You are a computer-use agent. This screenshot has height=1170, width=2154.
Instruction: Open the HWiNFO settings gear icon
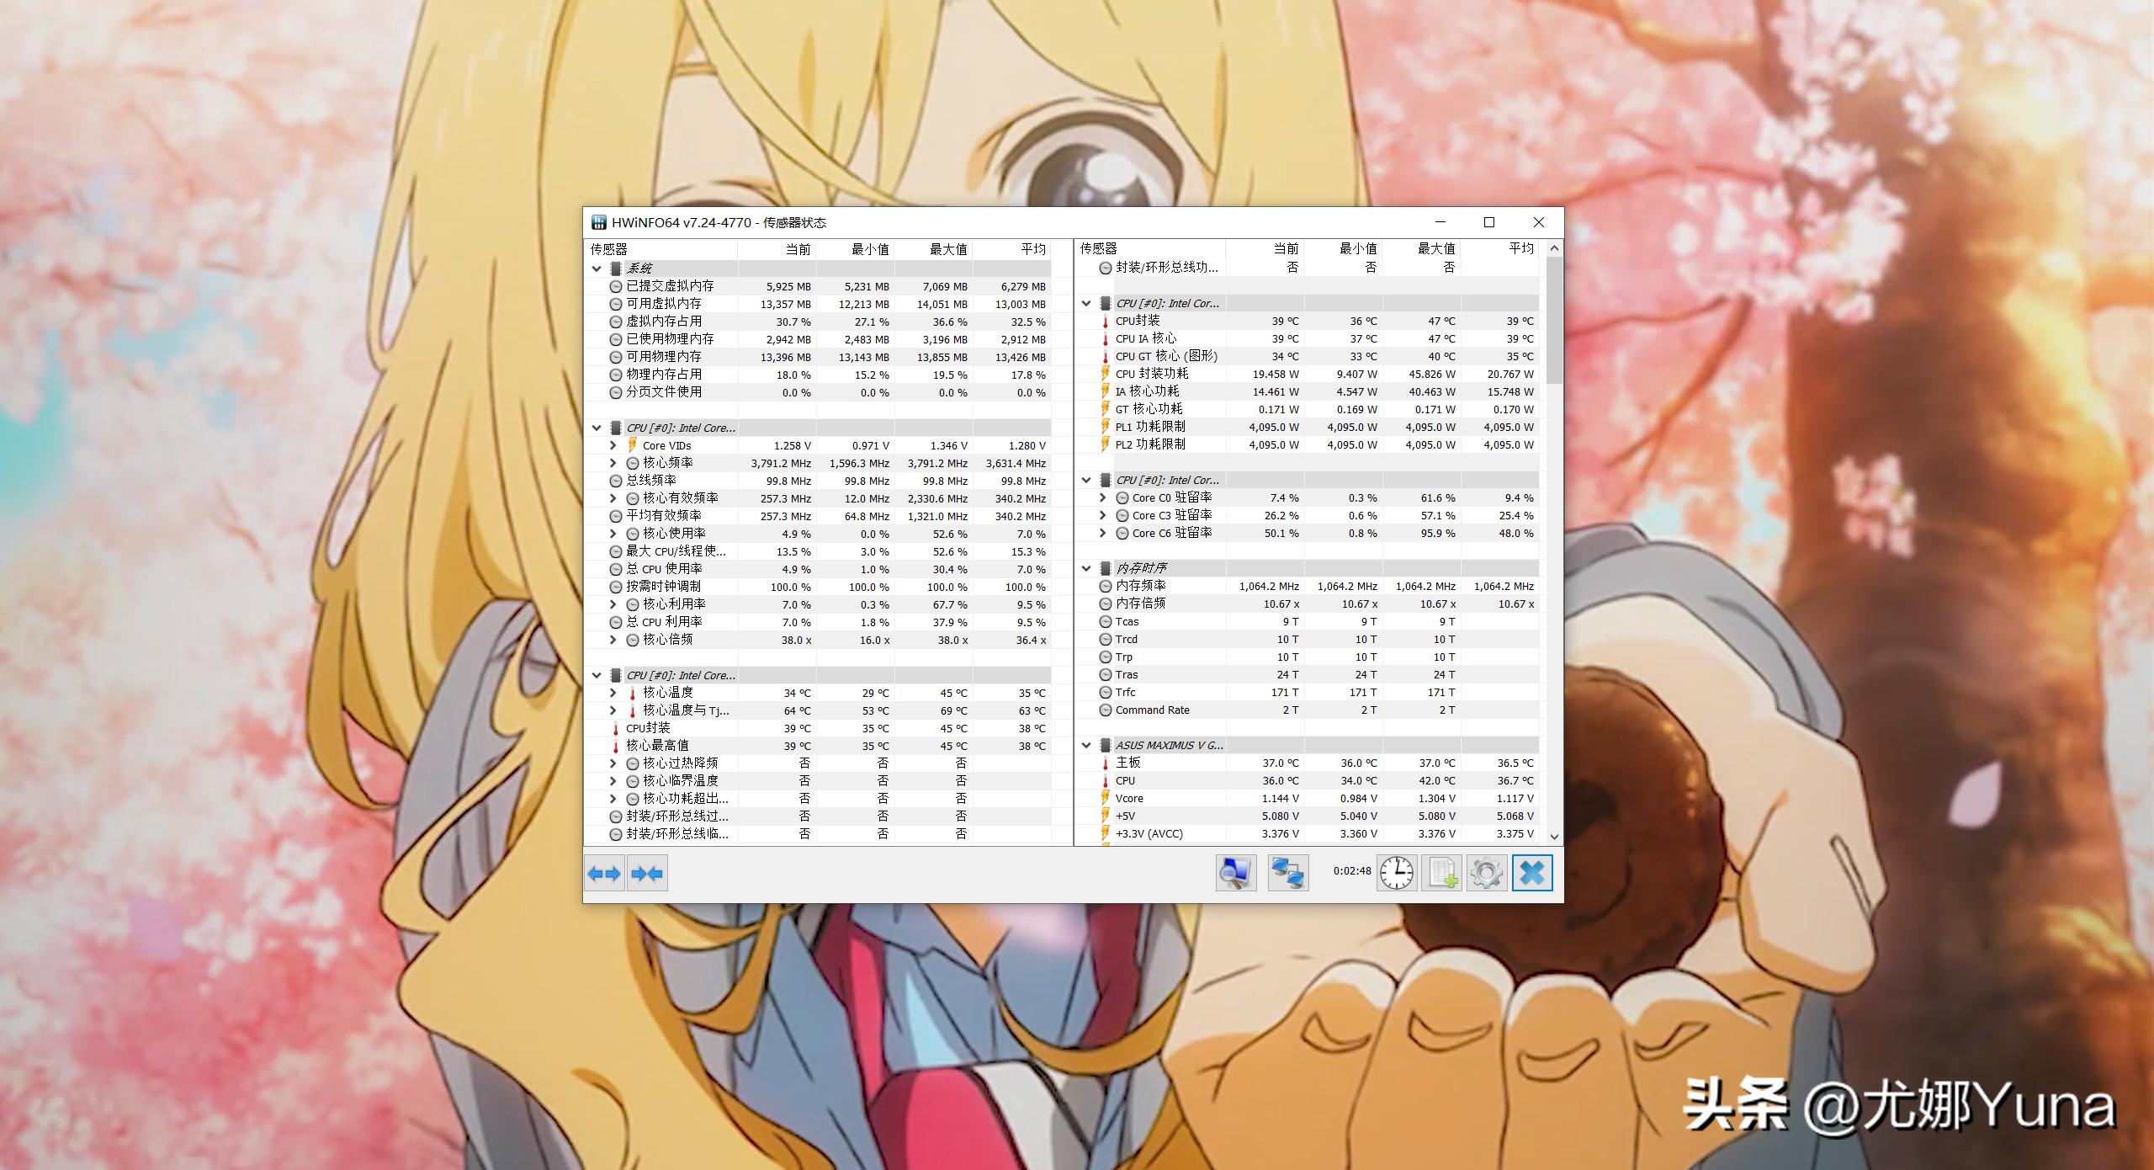click(x=1487, y=874)
